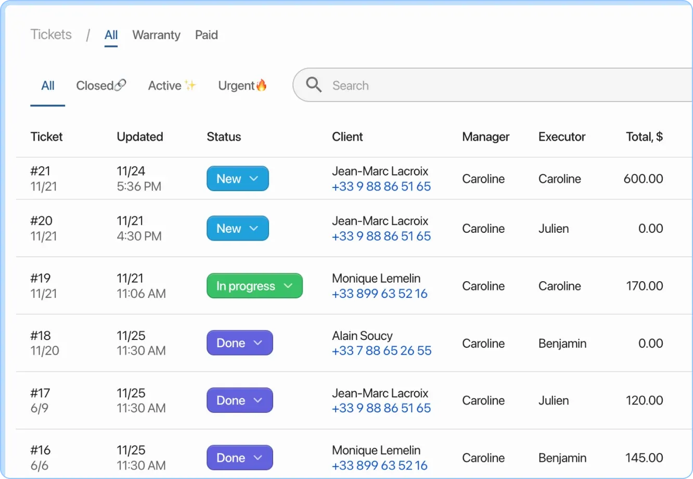
Task: Click the link icon next to Closed
Action: click(x=121, y=84)
